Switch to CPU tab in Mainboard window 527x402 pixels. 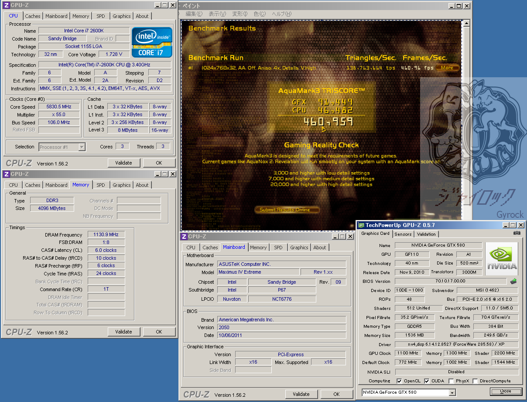coord(191,247)
